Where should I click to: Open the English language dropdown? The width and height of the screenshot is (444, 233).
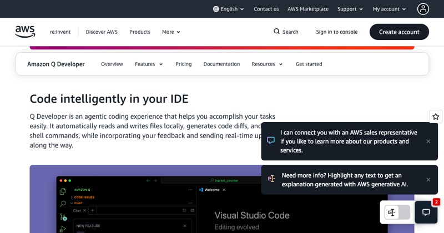point(229,9)
